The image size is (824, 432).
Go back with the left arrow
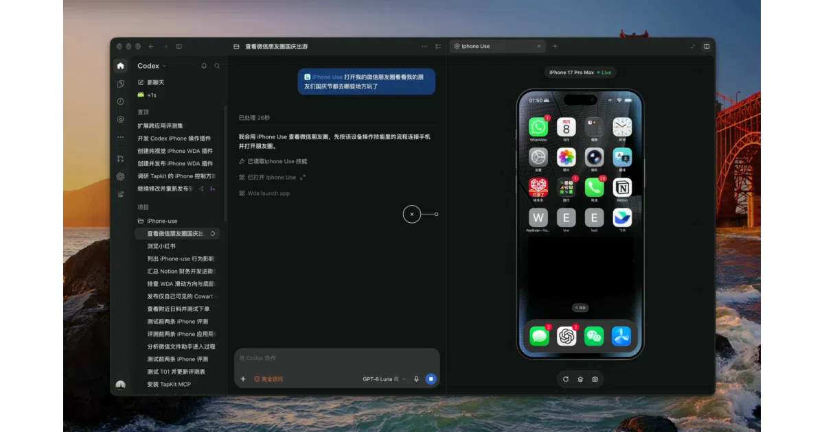(151, 47)
